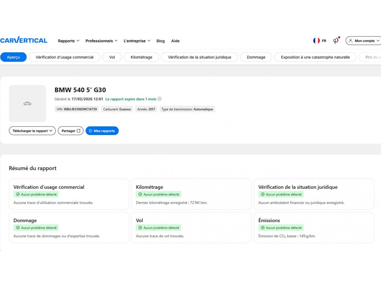Open the Émissions summary card

314,227
